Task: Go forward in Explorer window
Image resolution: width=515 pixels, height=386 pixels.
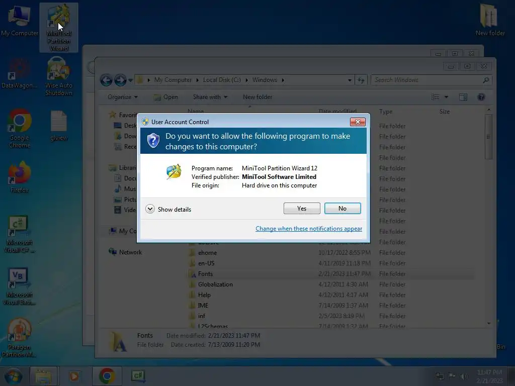Action: (x=120, y=80)
